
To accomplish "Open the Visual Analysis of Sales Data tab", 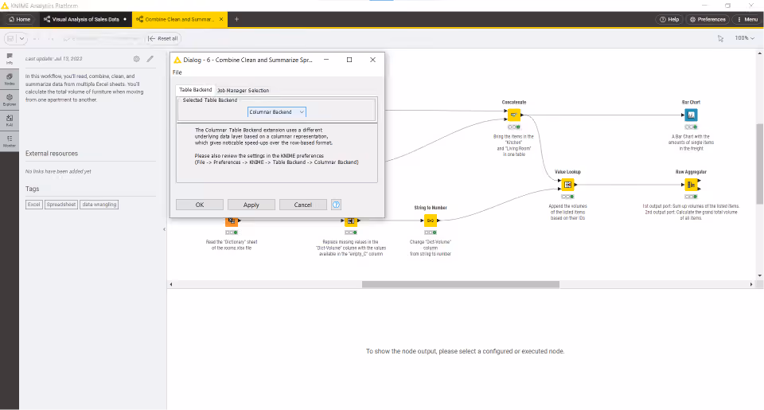I will (x=85, y=19).
